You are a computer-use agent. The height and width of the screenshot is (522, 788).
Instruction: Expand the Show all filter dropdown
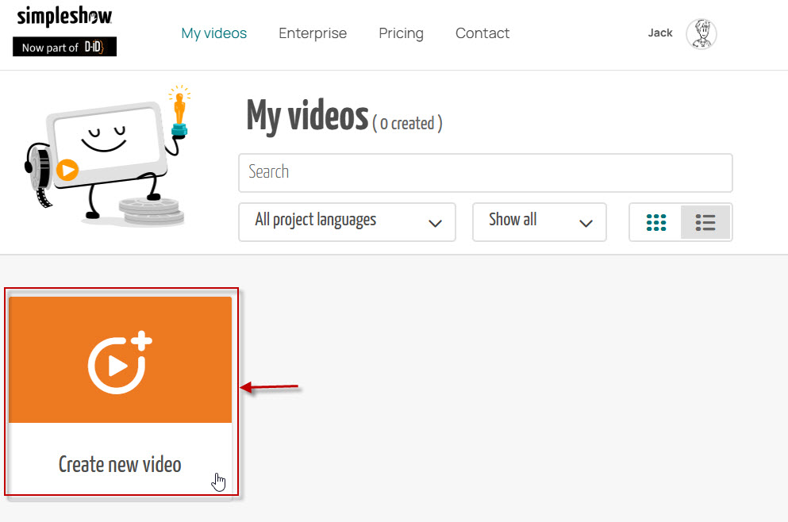click(x=539, y=222)
